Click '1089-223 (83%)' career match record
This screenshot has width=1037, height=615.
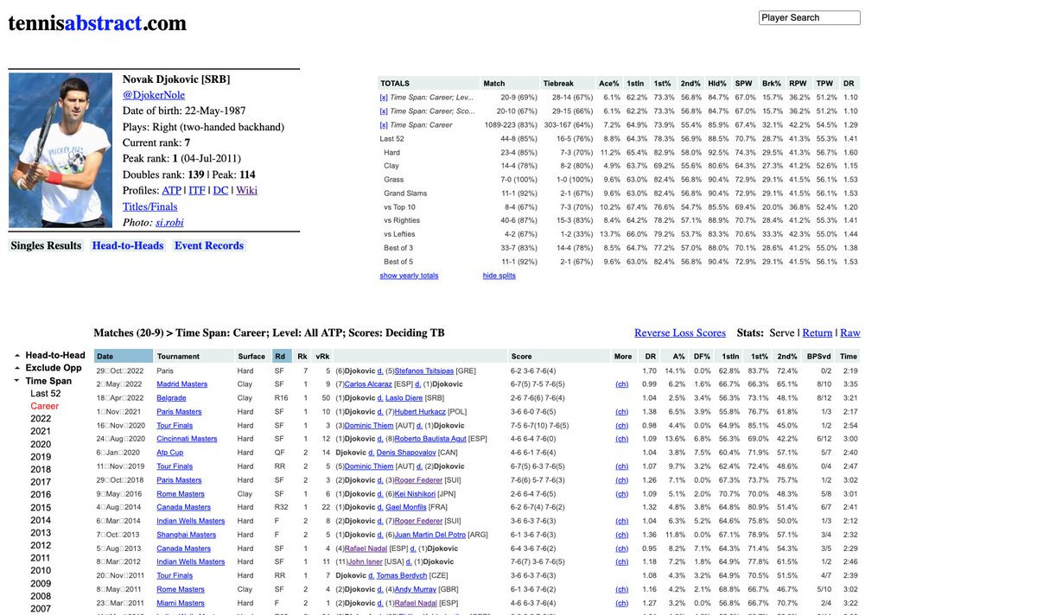(x=510, y=125)
